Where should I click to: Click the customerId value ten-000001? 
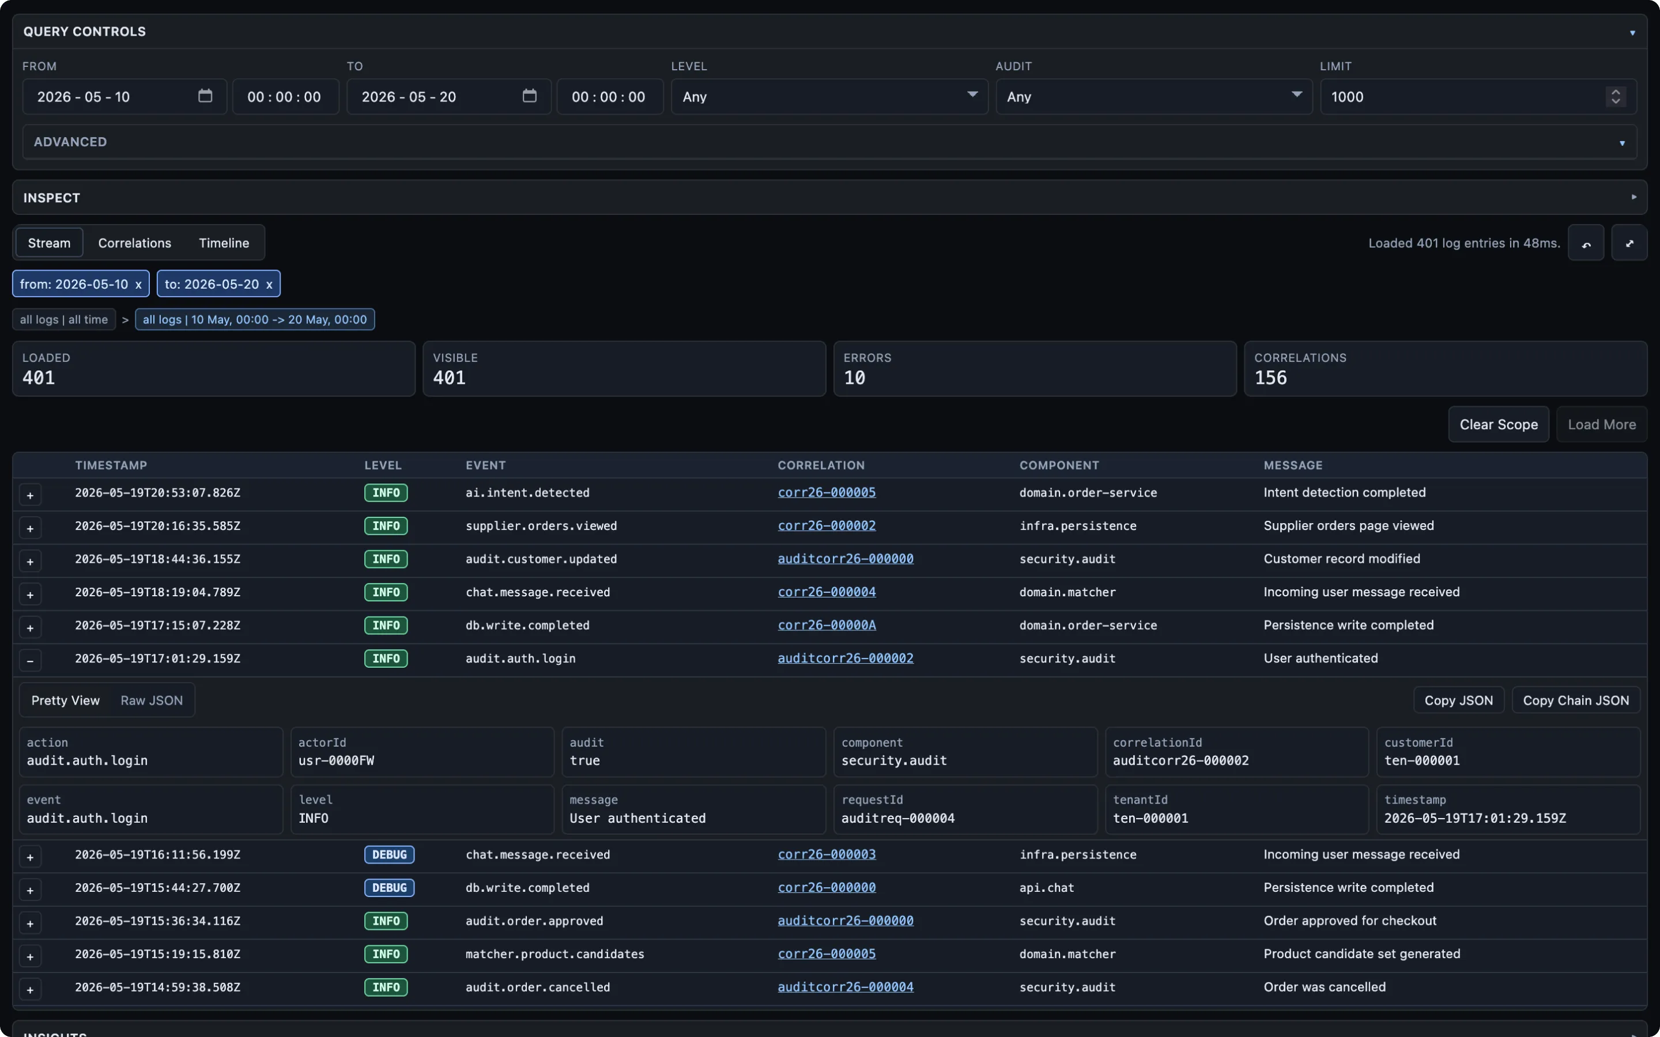(1422, 760)
